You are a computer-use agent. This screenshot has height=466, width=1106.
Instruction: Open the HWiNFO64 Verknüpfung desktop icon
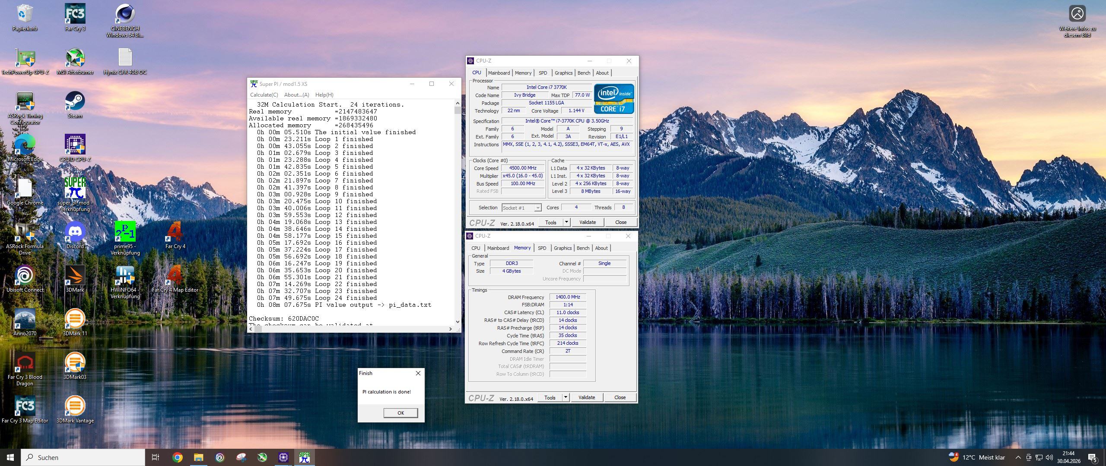coord(125,282)
